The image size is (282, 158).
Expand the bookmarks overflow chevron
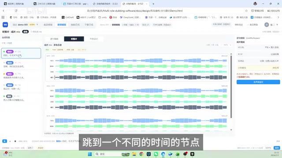tap(278, 18)
